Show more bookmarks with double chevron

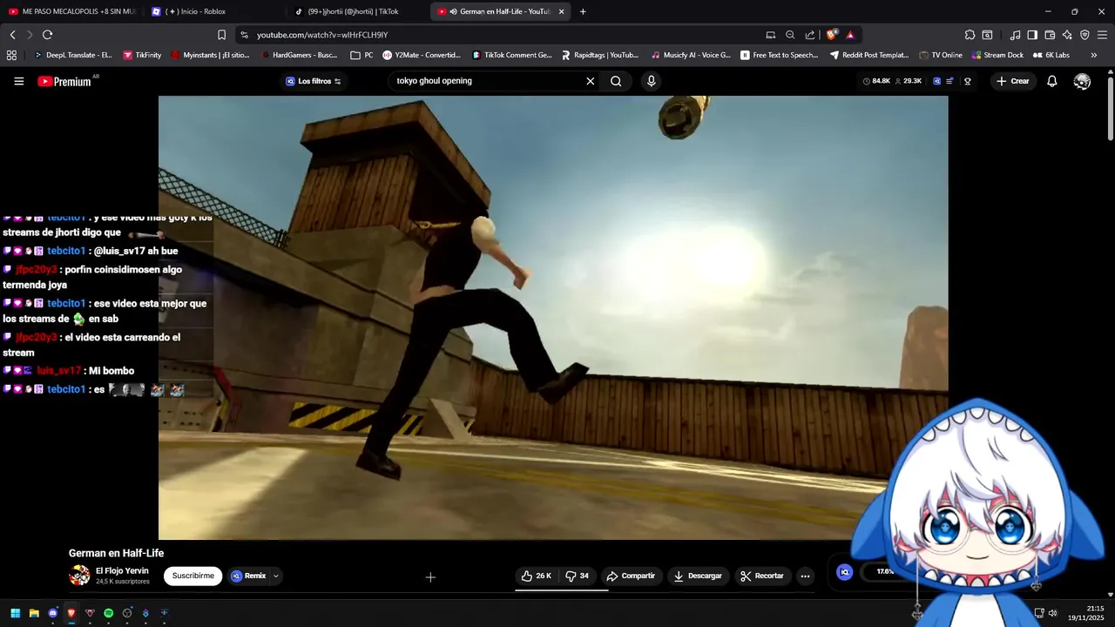click(x=1094, y=55)
